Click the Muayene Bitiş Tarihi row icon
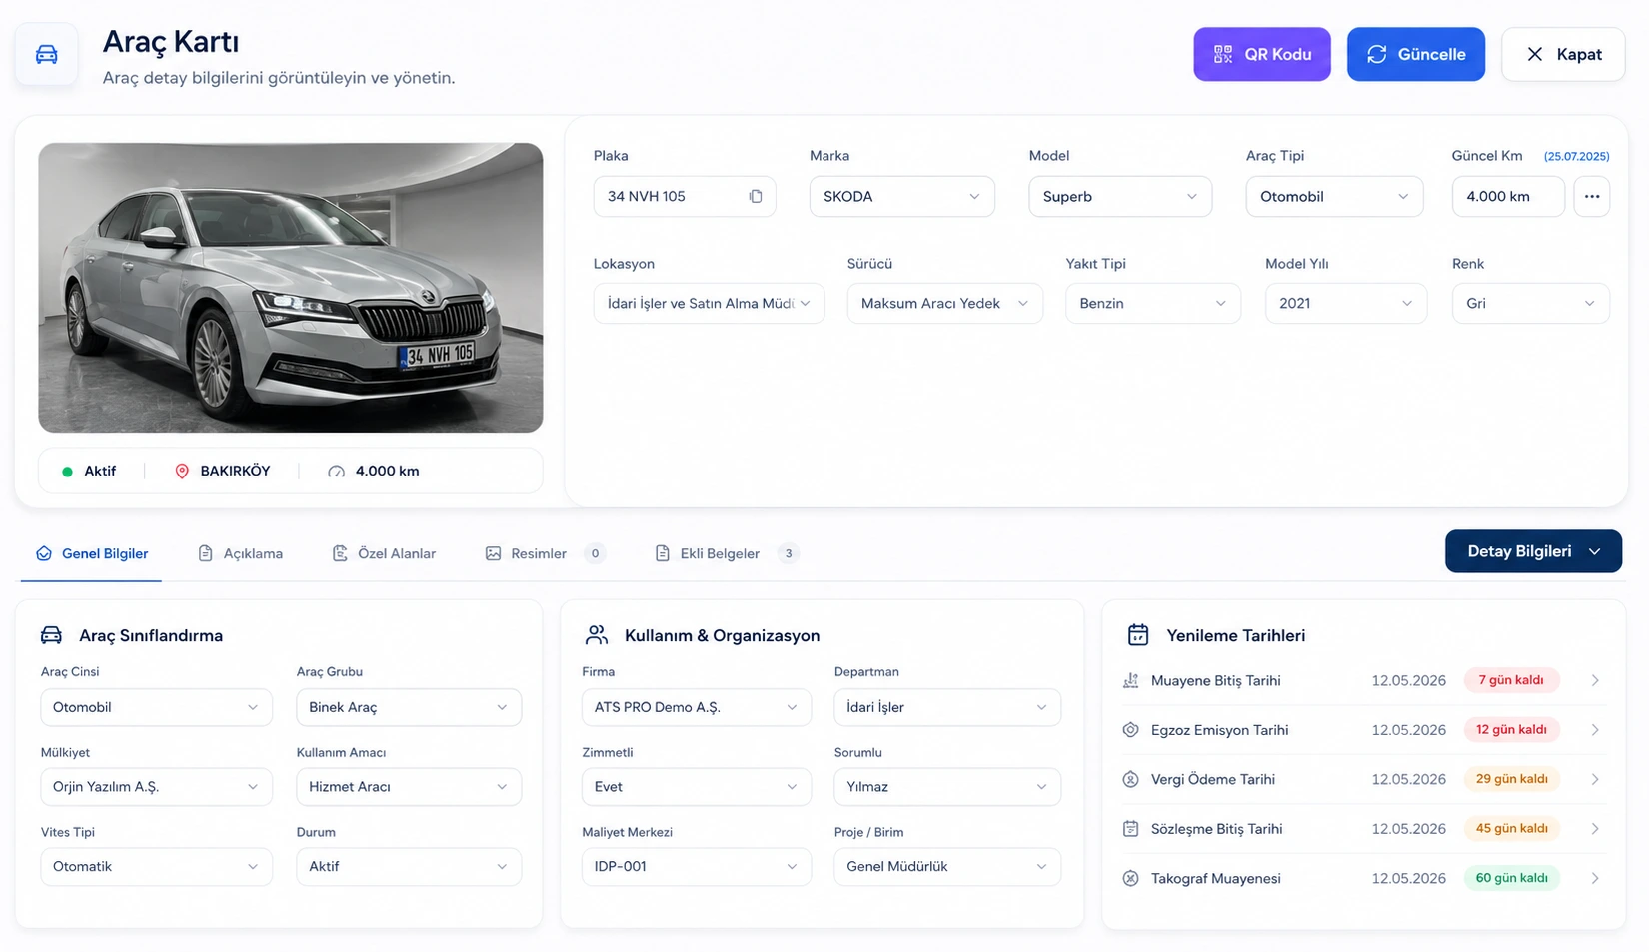Viewport: 1649px width, 952px height. pyautogui.click(x=1130, y=681)
